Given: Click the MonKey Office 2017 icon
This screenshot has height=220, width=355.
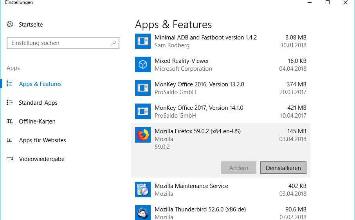Looking at the screenshot, I should tap(143, 111).
